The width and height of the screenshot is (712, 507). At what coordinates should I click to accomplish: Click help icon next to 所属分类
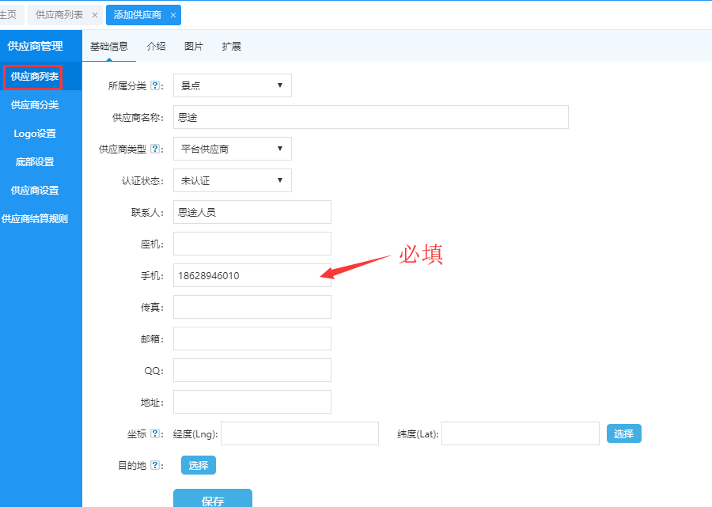(x=155, y=85)
